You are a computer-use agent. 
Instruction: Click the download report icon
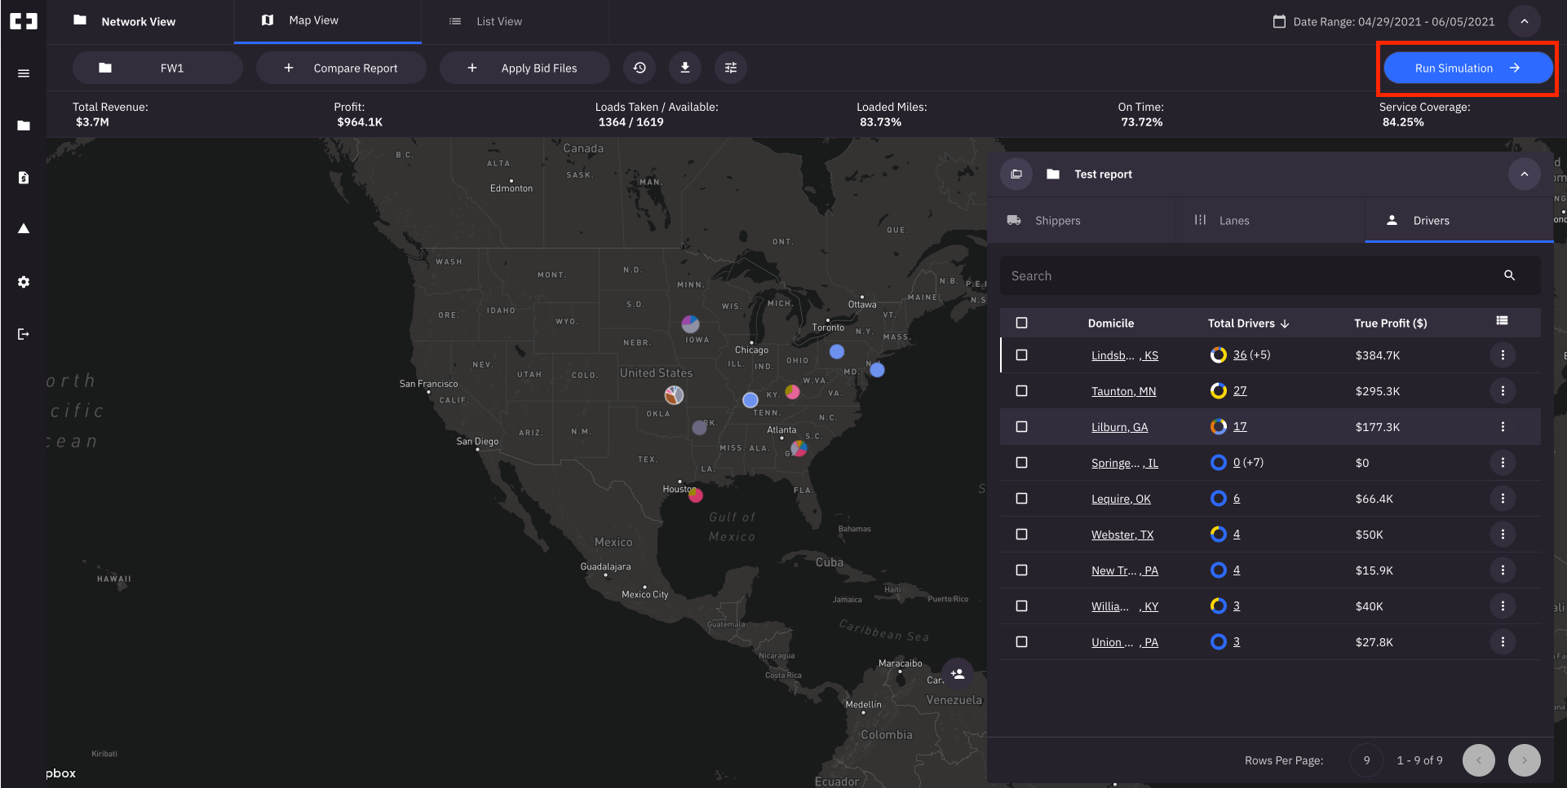coord(685,68)
